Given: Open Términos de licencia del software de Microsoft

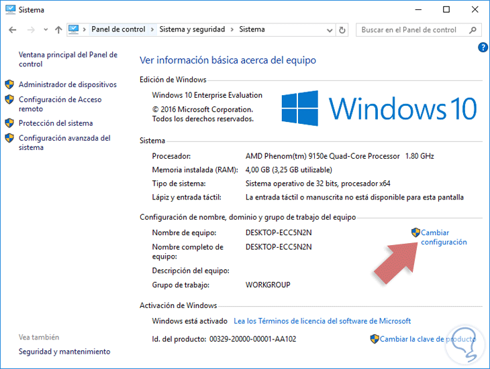Looking at the screenshot, I should click(322, 321).
